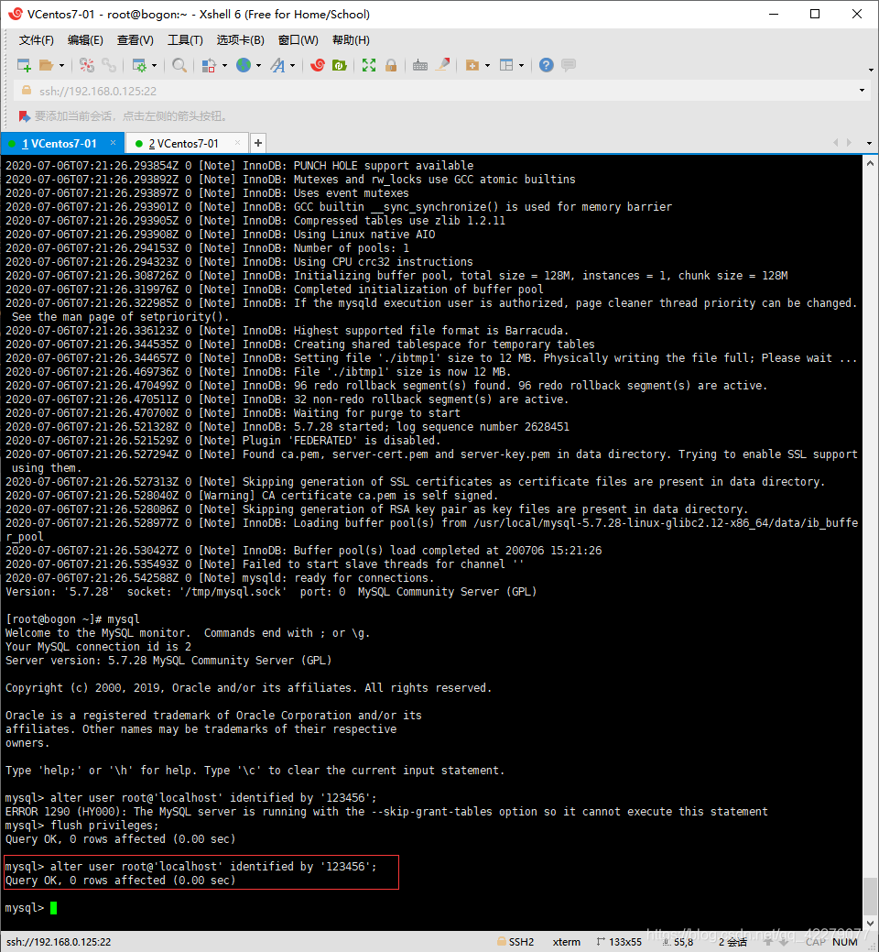Viewport: 879px width, 952px height.
Task: Open the 工具(T) menu
Action: click(x=185, y=40)
